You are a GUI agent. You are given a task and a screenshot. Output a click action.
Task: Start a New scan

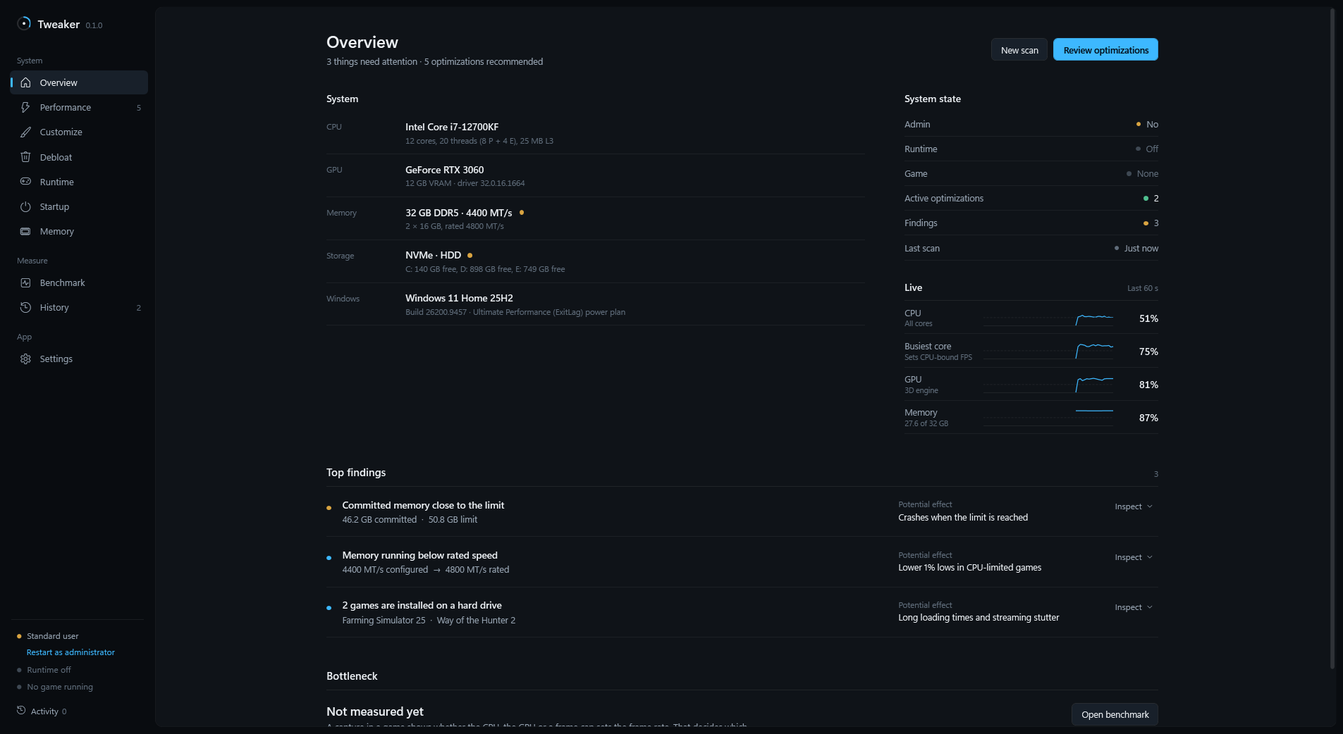(x=1019, y=50)
